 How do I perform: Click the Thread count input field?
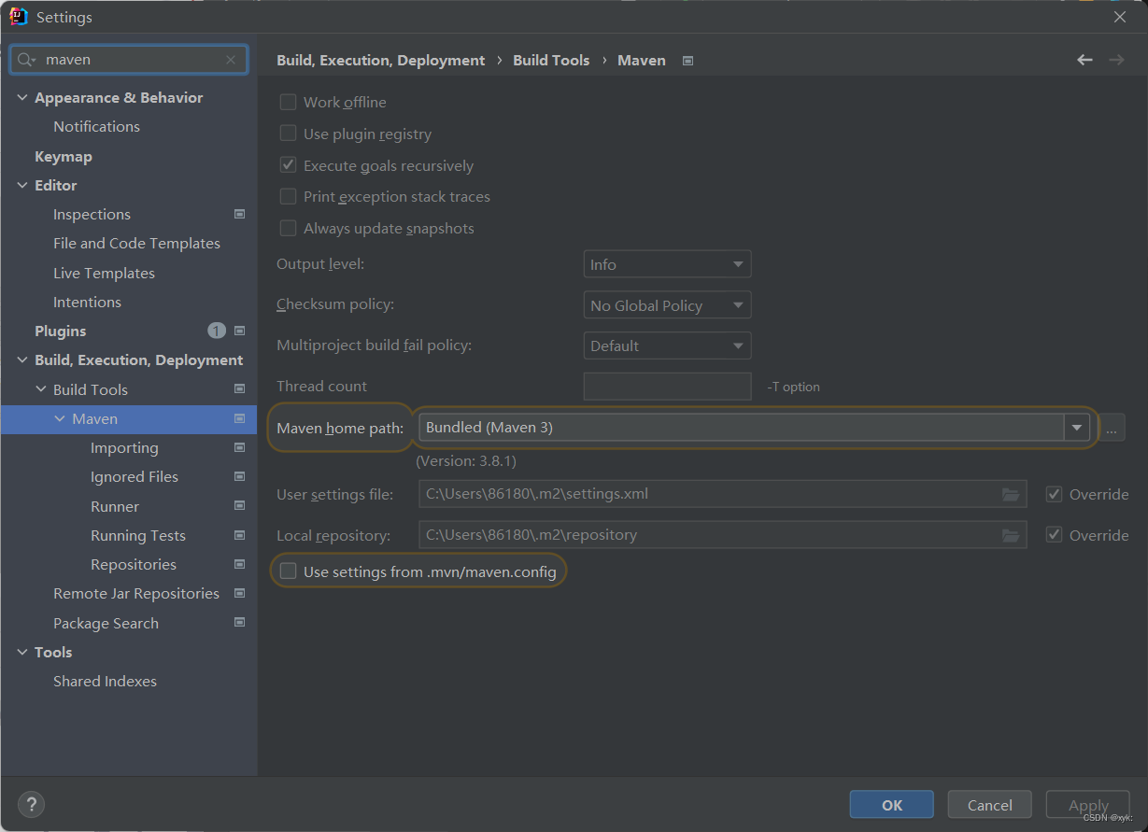667,387
